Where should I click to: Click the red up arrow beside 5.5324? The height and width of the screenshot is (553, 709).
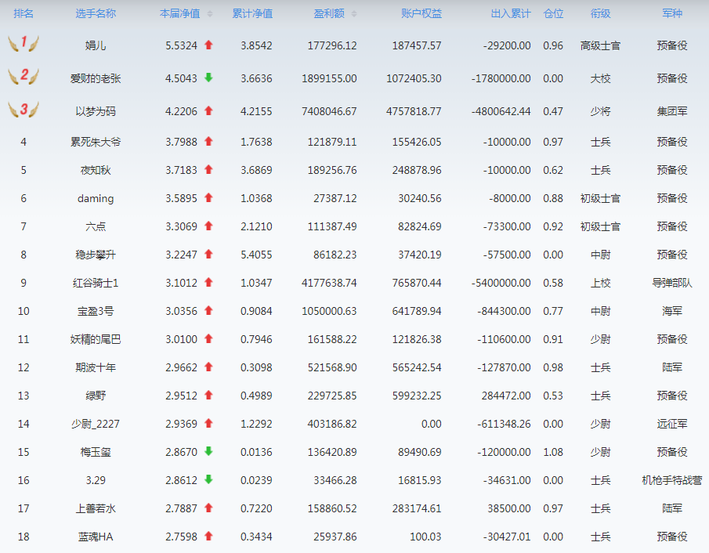tap(208, 45)
